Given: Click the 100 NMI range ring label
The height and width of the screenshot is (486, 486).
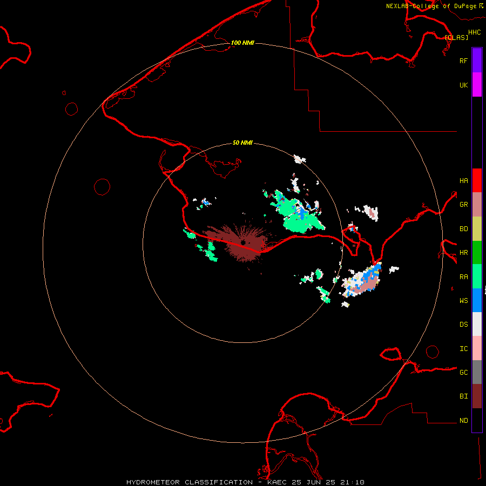Looking at the screenshot, I should pos(242,43).
